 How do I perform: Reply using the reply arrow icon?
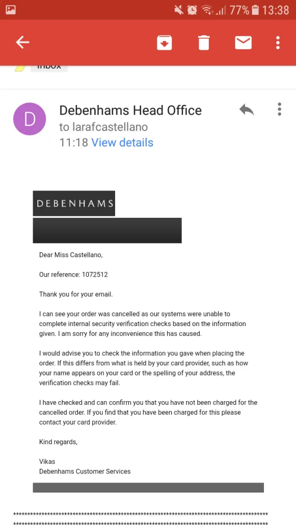pos(247,110)
